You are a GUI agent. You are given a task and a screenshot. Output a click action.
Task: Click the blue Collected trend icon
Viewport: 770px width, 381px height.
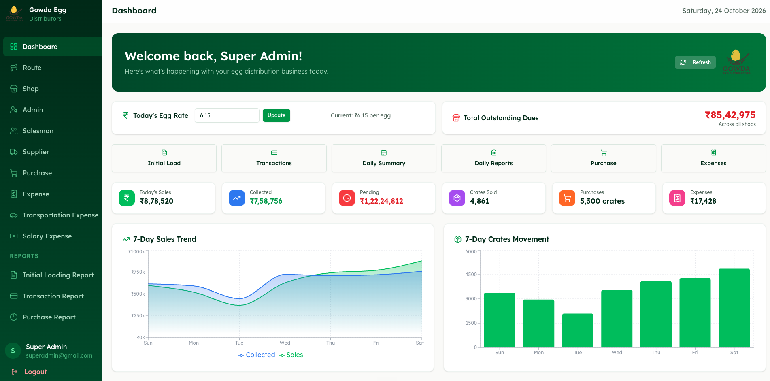point(237,198)
